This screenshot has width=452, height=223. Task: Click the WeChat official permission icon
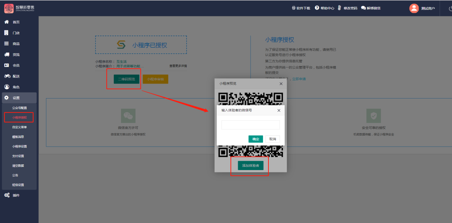(x=128, y=116)
